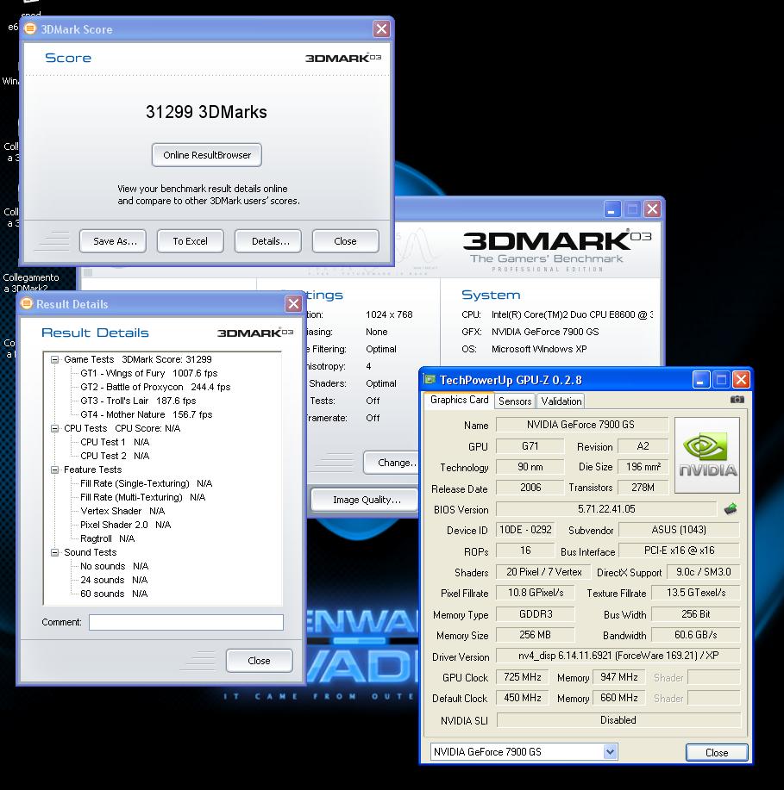Collapse the CPU Tests tree node
The image size is (784, 790).
click(x=54, y=429)
